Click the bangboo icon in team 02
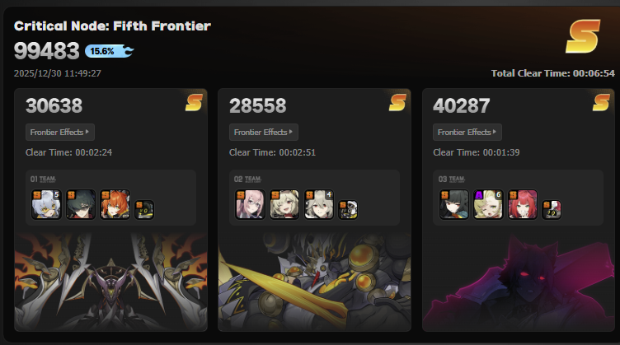620x345 pixels. pos(349,210)
